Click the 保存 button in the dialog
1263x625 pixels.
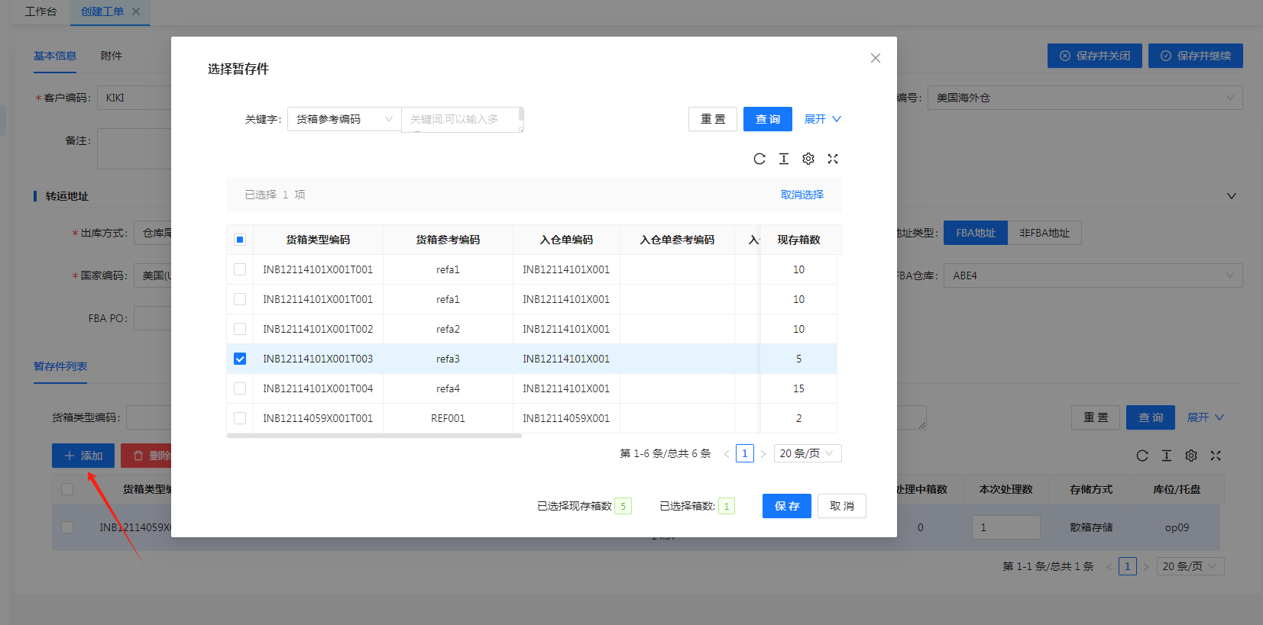click(x=786, y=506)
